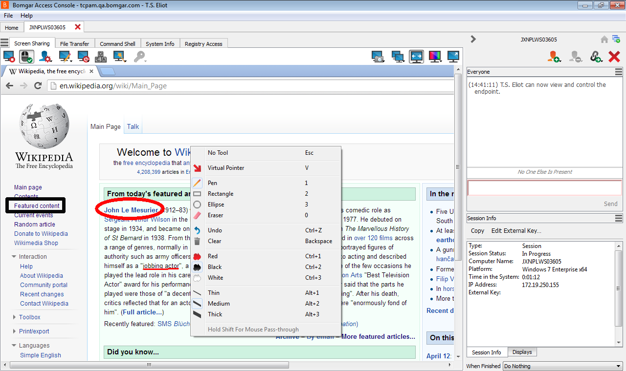Open color quality rainbow monitor dropdown
Viewport: 626px width, 371px height.
[x=435, y=57]
